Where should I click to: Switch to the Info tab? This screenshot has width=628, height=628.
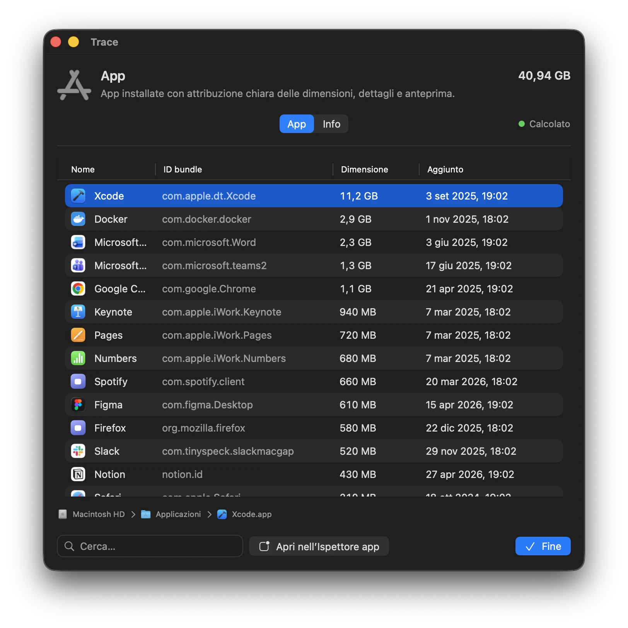pyautogui.click(x=331, y=124)
